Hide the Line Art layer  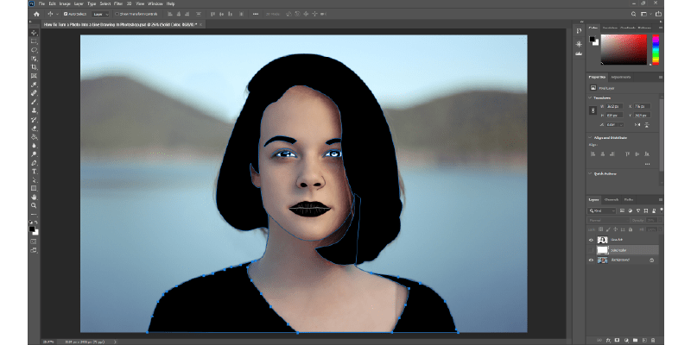click(x=592, y=240)
